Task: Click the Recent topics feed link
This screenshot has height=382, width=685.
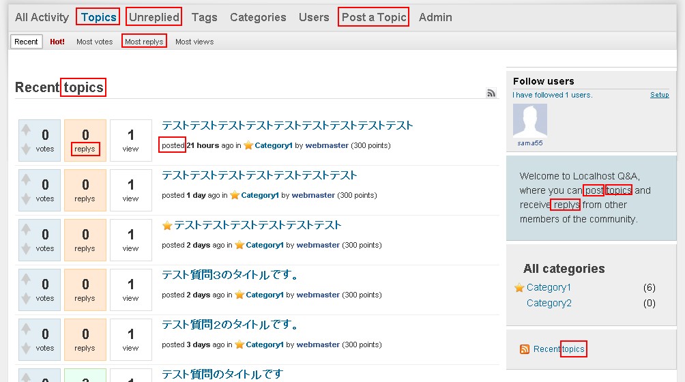Action: (559, 349)
